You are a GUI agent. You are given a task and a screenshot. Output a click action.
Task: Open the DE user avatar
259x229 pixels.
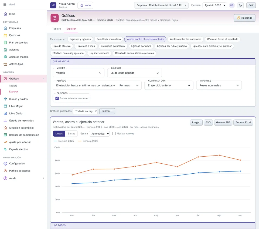tap(232, 5)
